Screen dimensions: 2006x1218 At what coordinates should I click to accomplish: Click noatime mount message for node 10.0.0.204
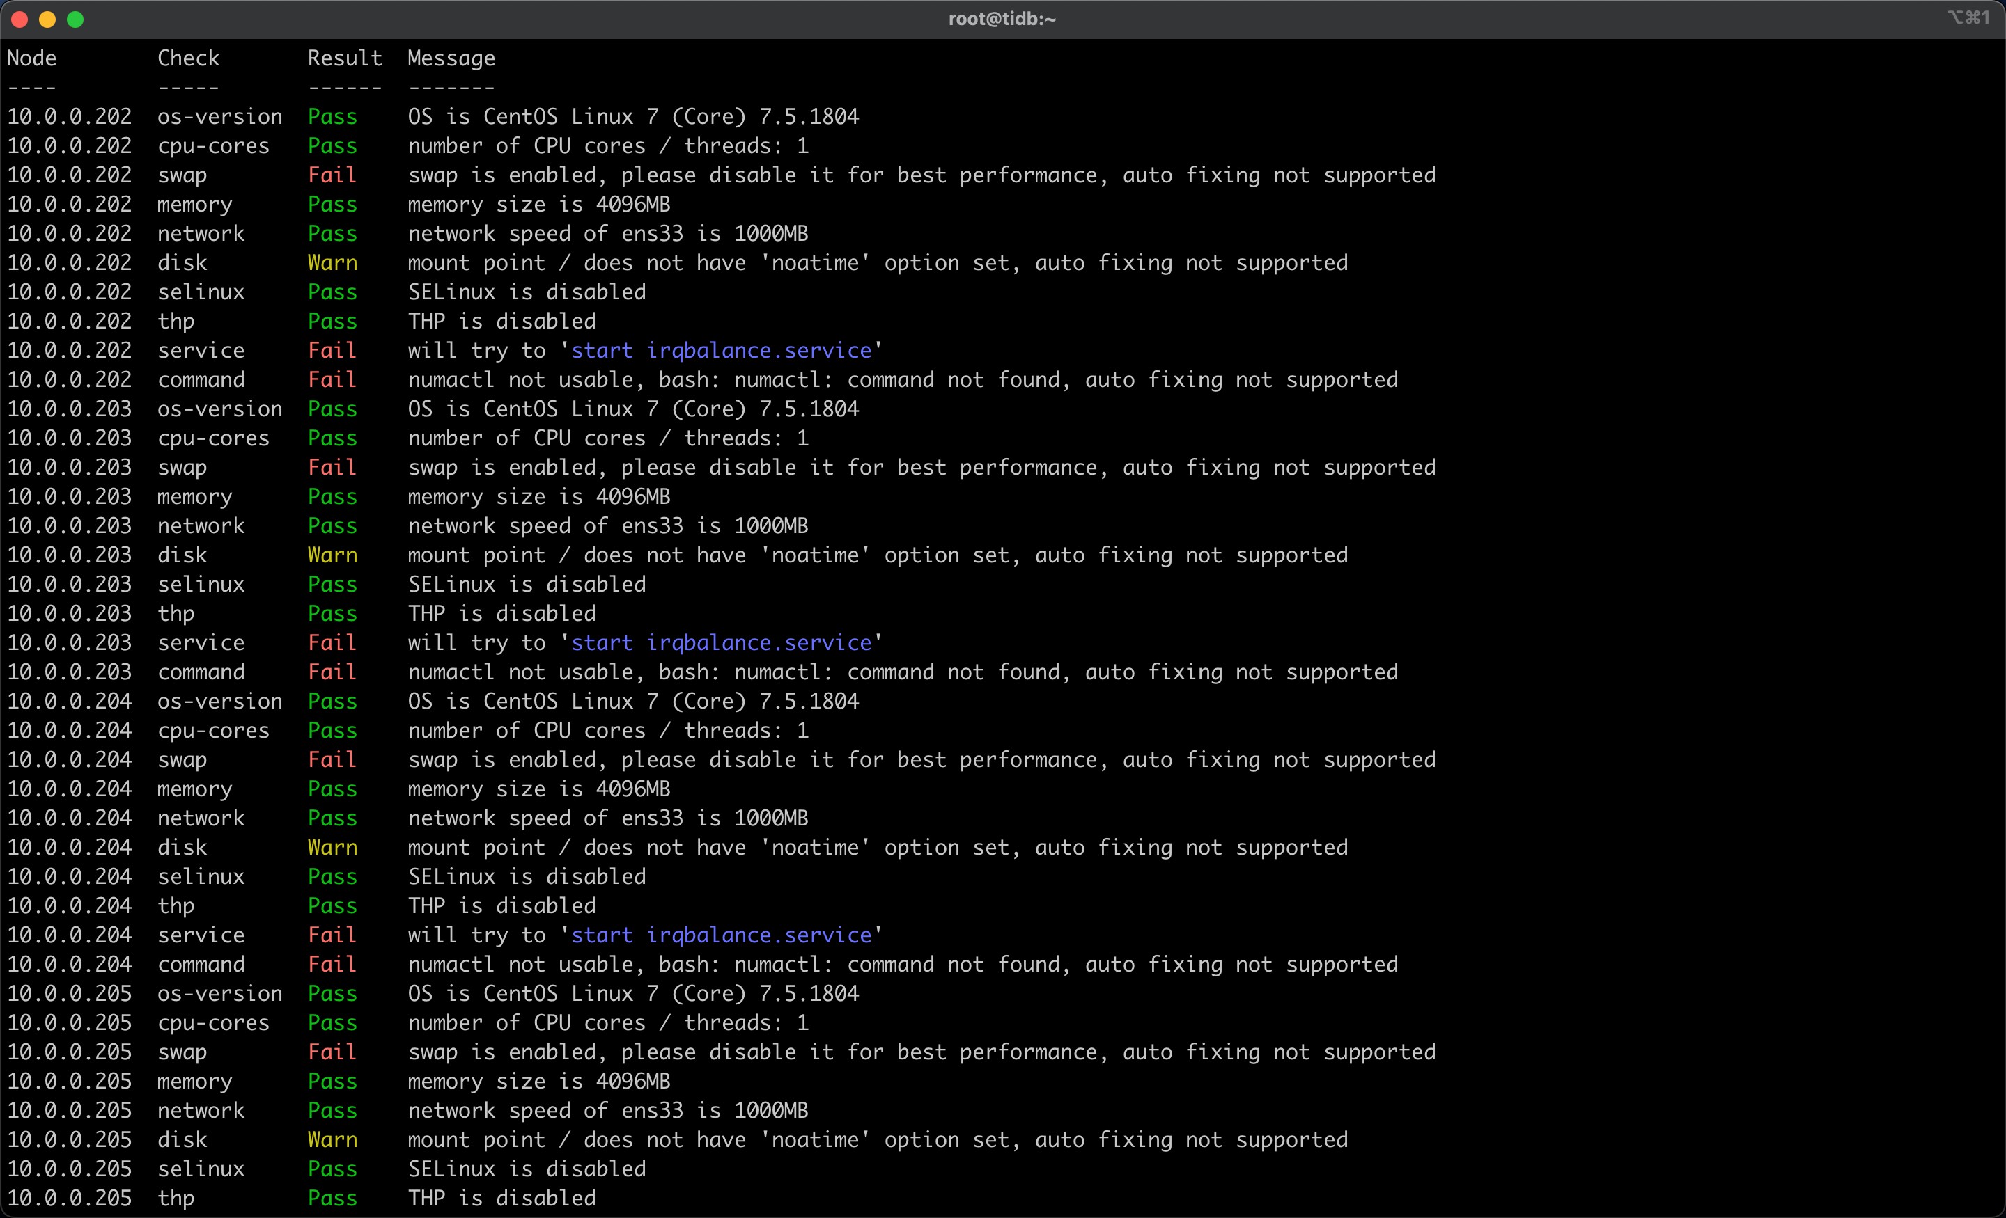[x=878, y=848]
